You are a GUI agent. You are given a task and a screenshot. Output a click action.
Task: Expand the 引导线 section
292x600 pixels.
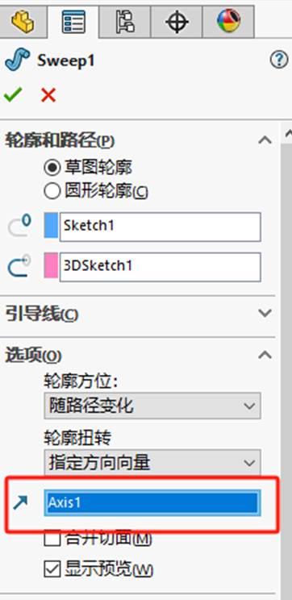[265, 314]
